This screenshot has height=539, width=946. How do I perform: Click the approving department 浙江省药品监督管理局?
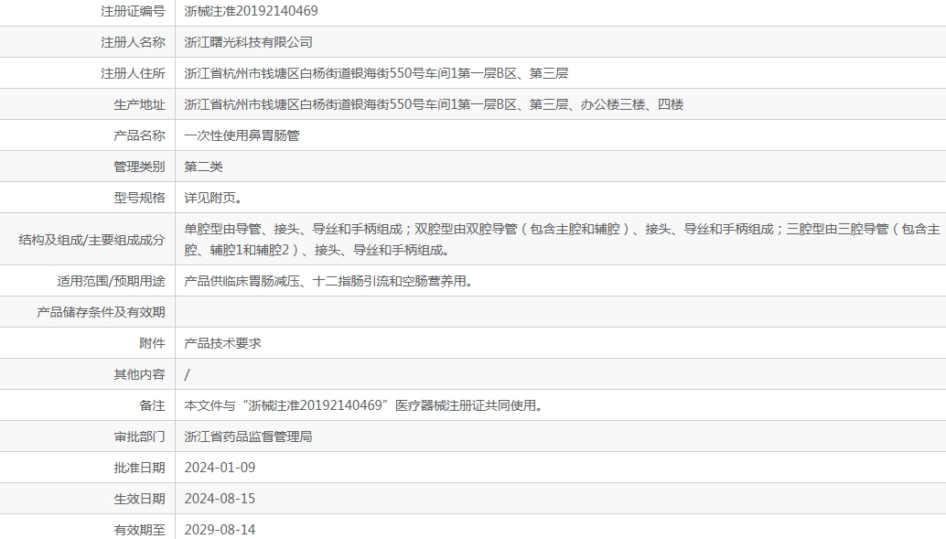pyautogui.click(x=249, y=437)
